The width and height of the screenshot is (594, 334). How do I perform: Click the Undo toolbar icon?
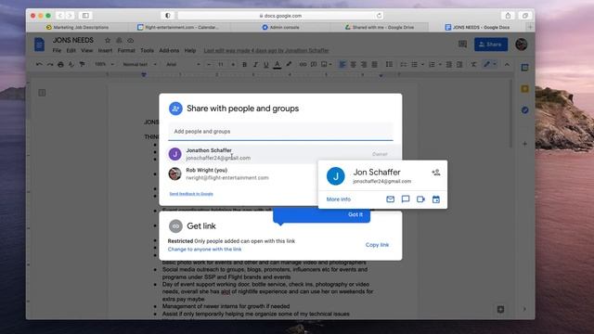[x=39, y=64]
